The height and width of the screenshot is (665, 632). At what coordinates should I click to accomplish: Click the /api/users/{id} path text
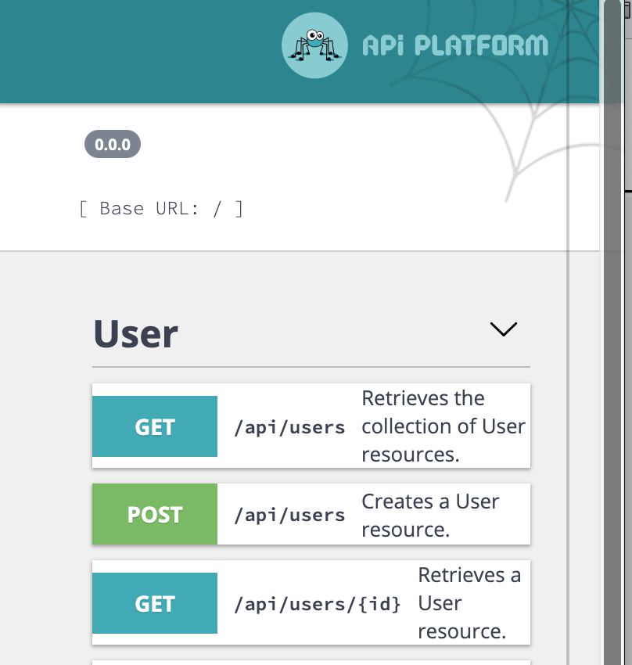(316, 604)
